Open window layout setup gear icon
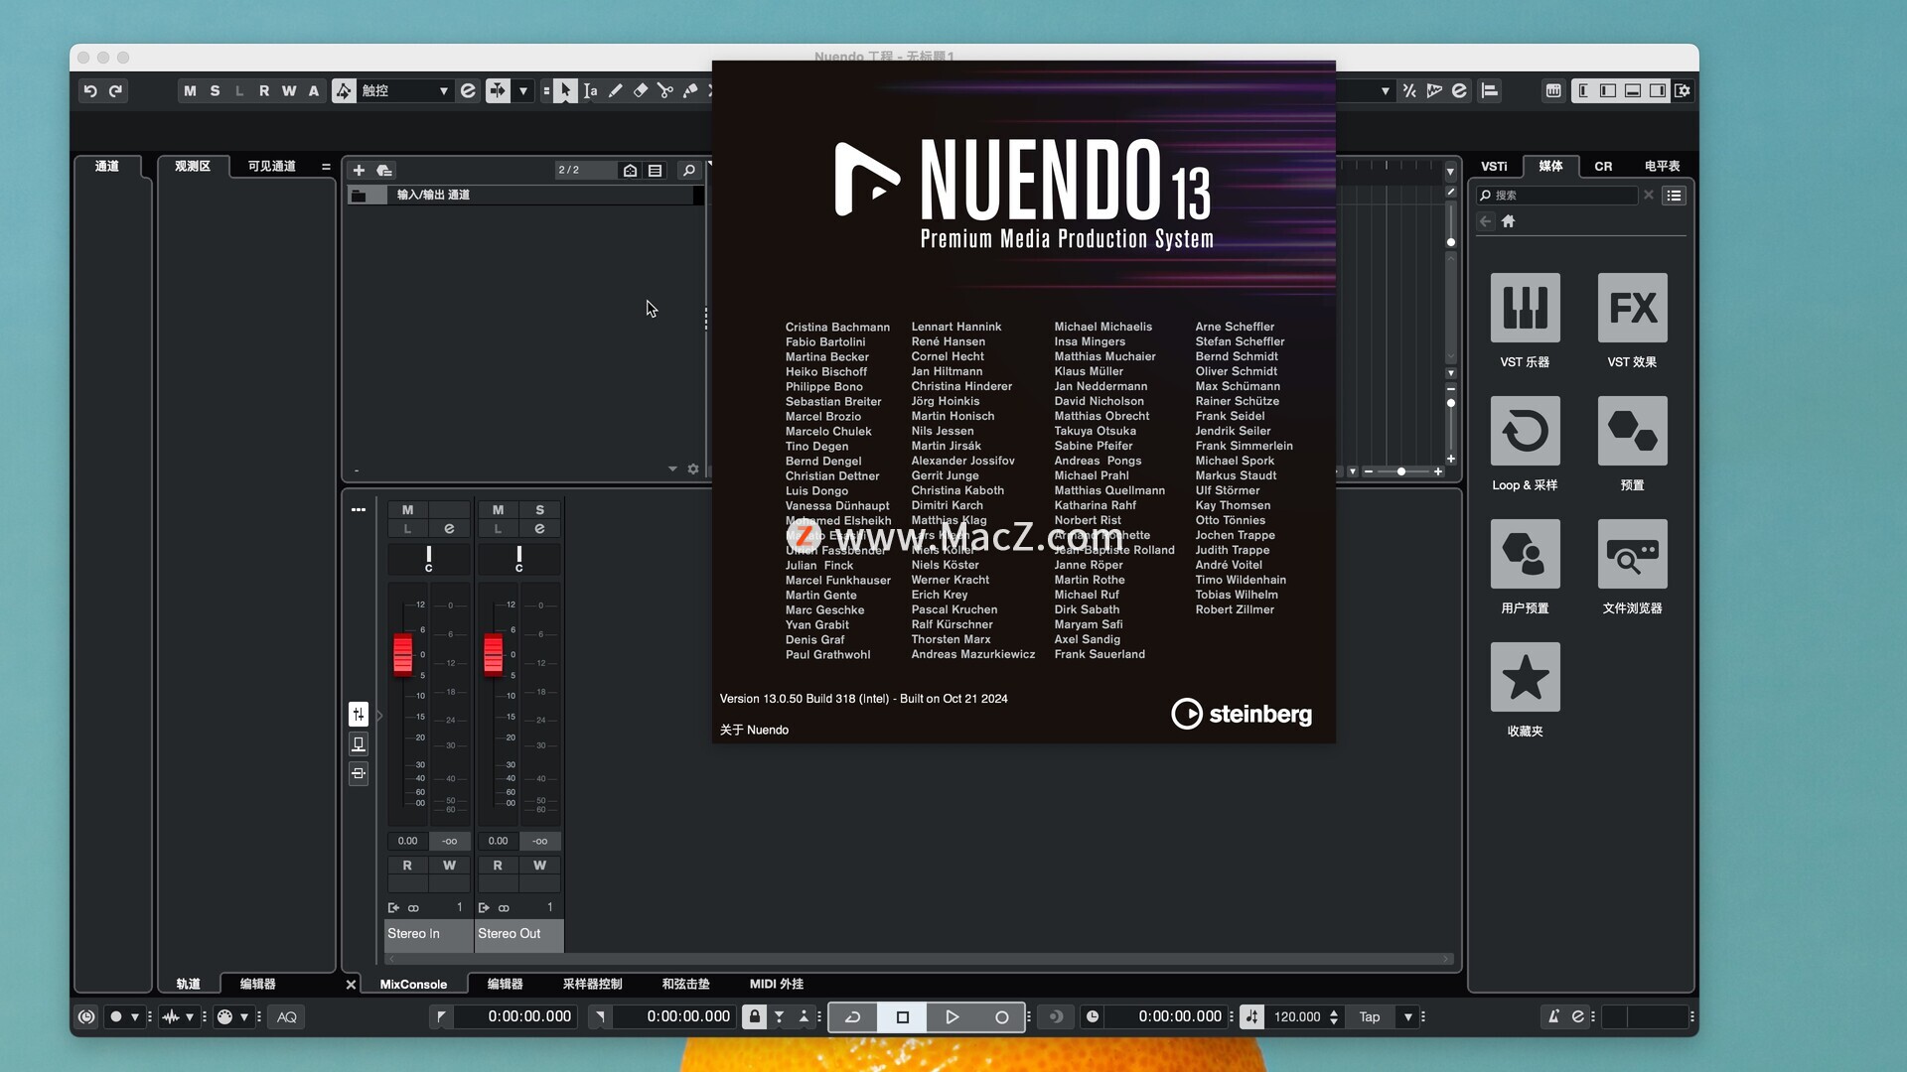The width and height of the screenshot is (1907, 1072). [1683, 90]
